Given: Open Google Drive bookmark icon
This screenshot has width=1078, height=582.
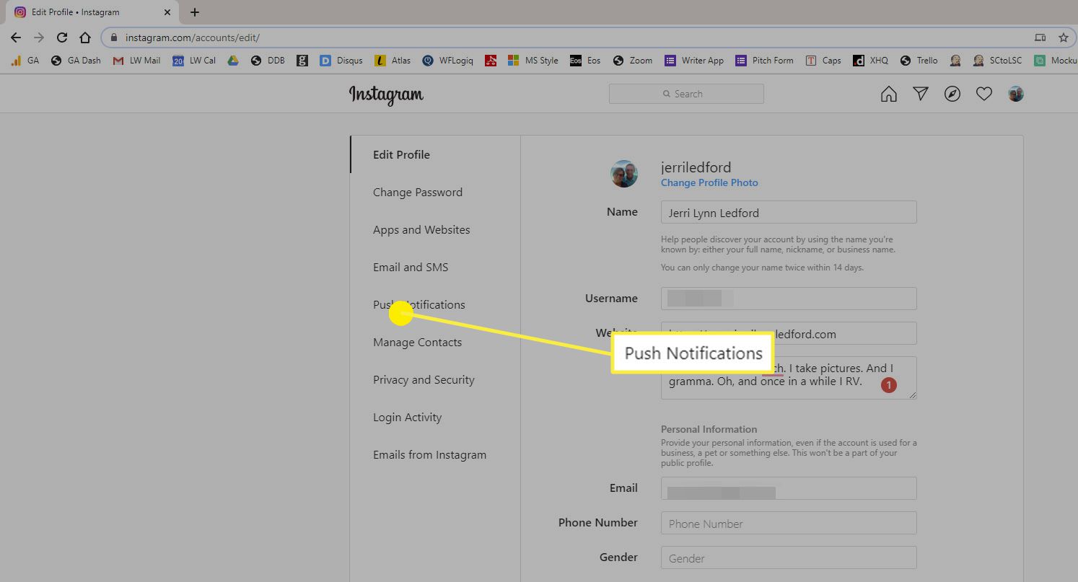Looking at the screenshot, I should click(x=233, y=61).
